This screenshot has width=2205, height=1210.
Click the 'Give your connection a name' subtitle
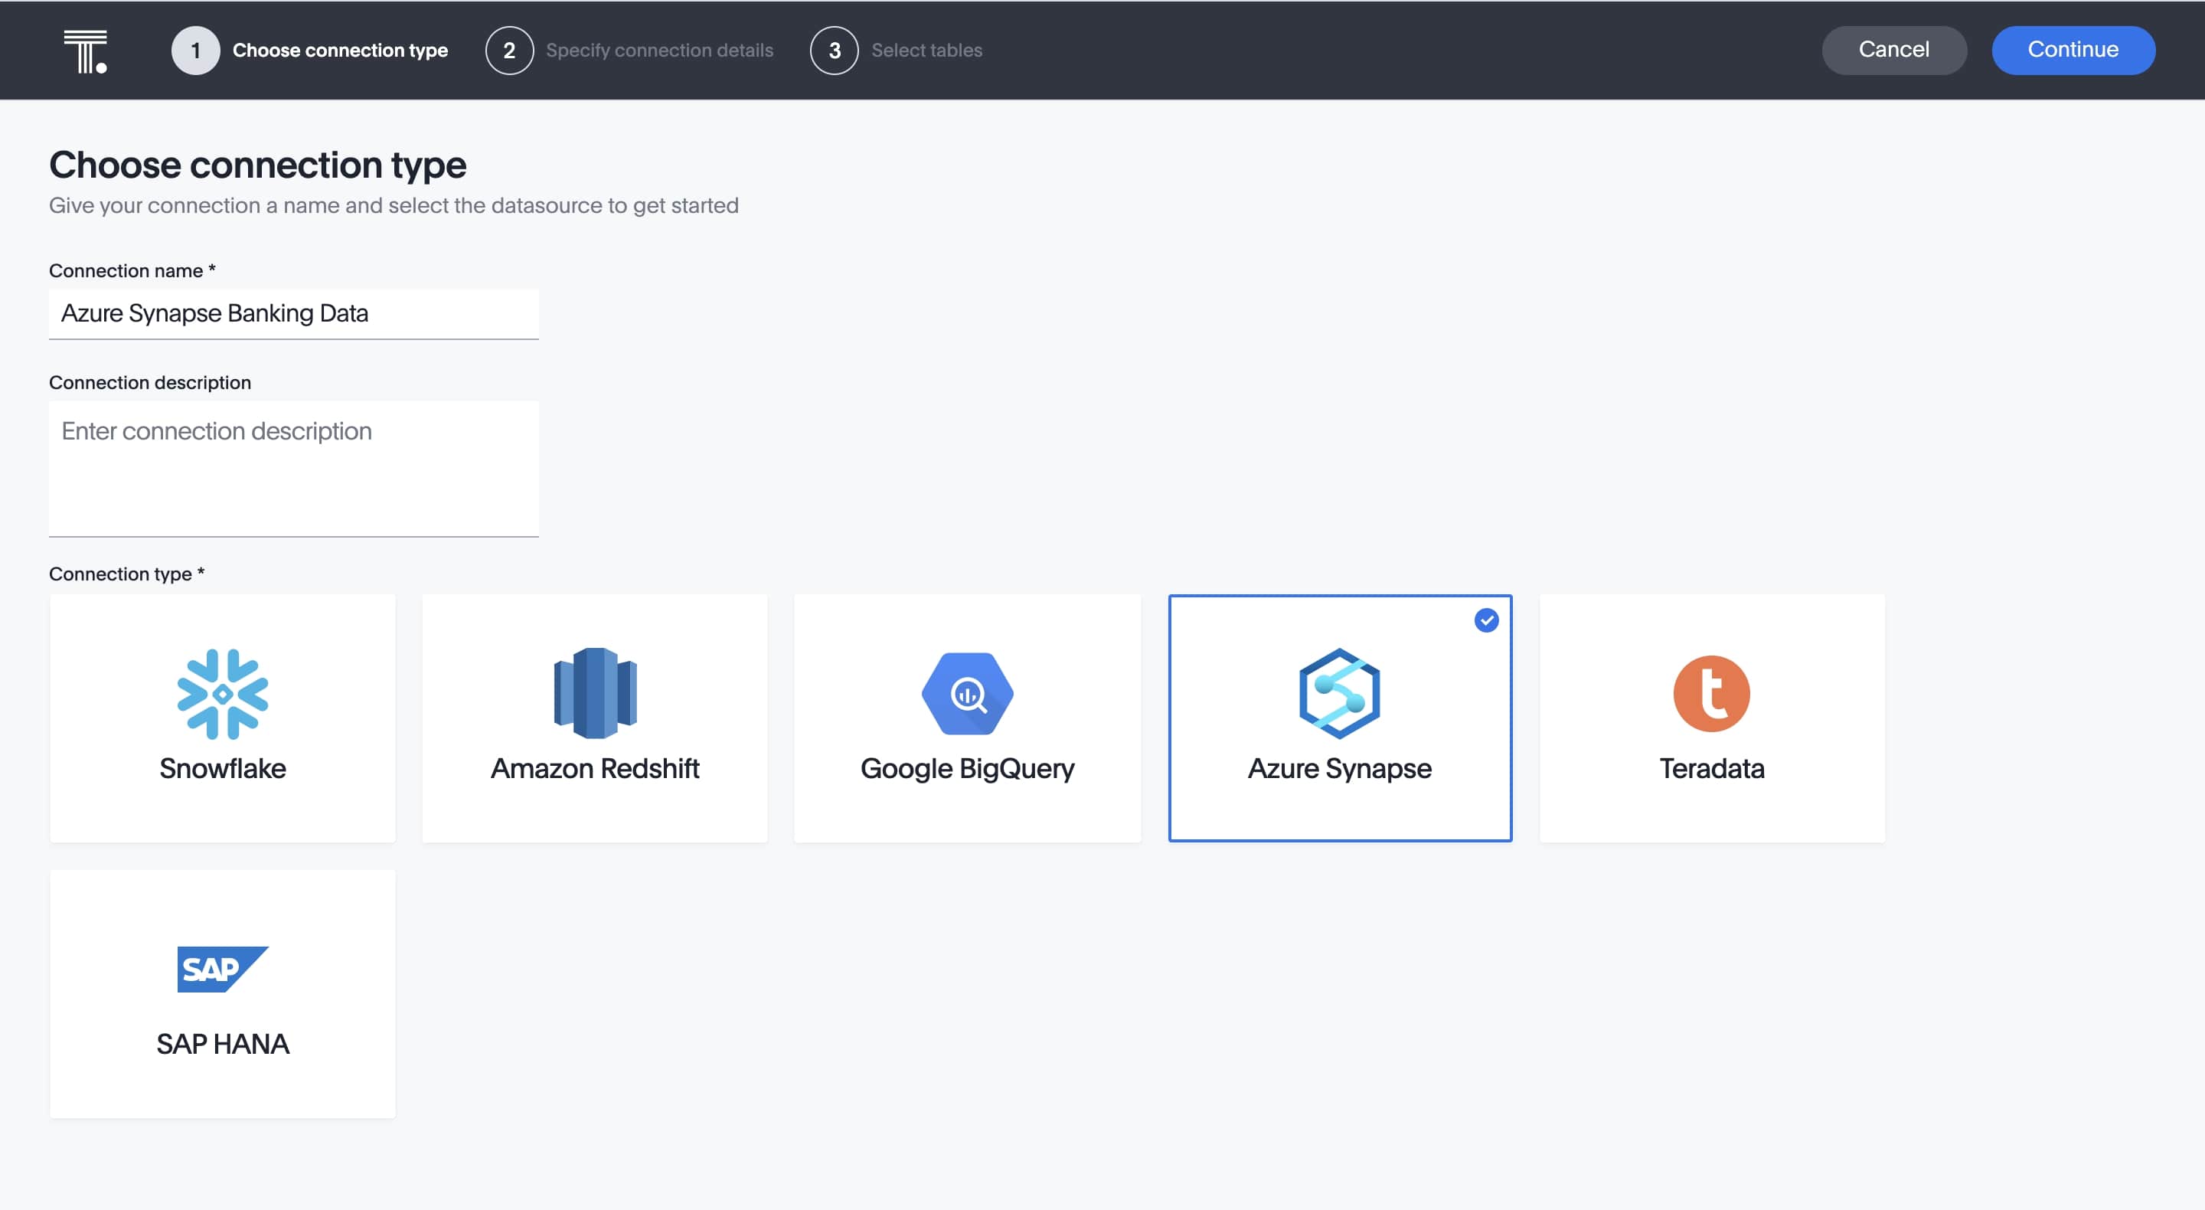(x=394, y=205)
